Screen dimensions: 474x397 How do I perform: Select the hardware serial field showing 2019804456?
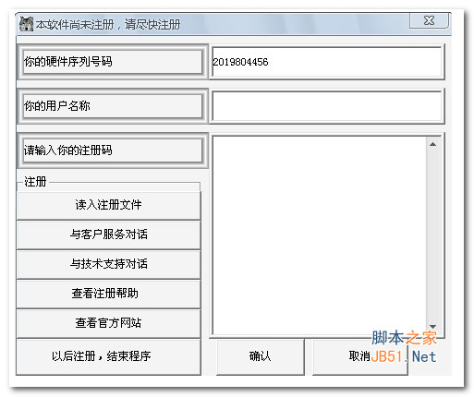[327, 62]
